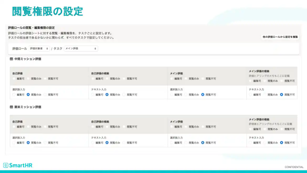The image size is (307, 173).
Task: Click the table icon beside 期末ミッション評価
Action: 11,107
